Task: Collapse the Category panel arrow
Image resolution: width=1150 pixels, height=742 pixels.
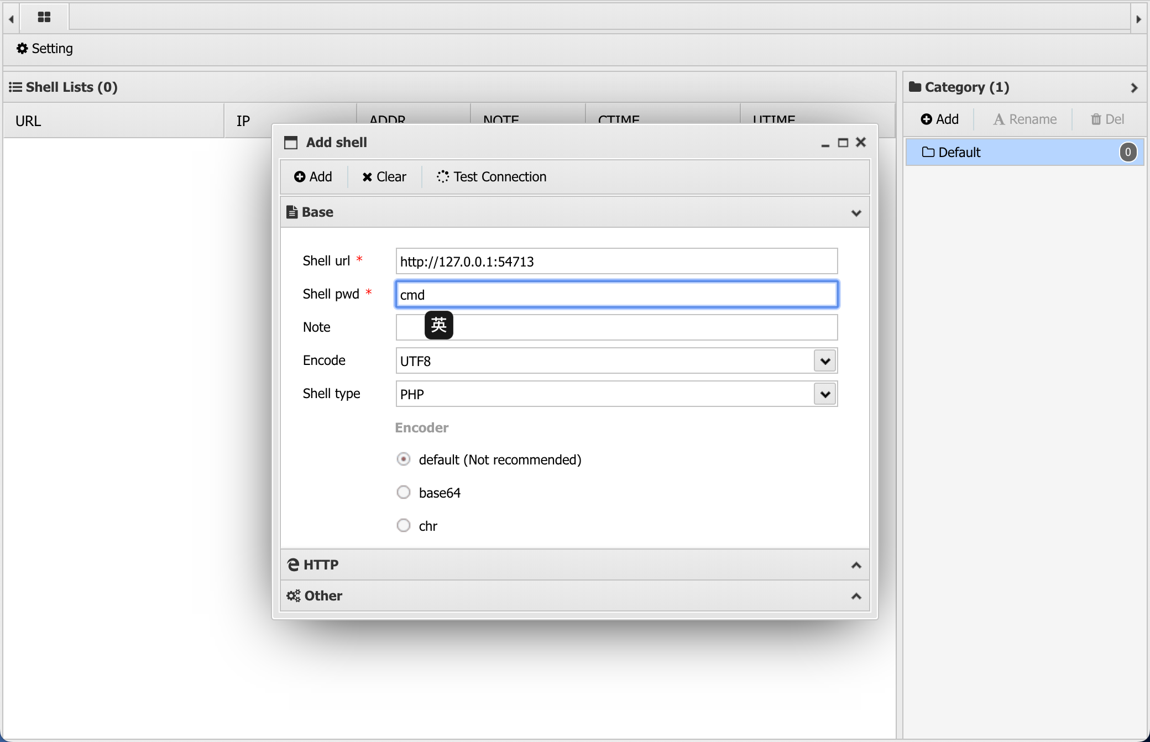Action: click(1134, 87)
